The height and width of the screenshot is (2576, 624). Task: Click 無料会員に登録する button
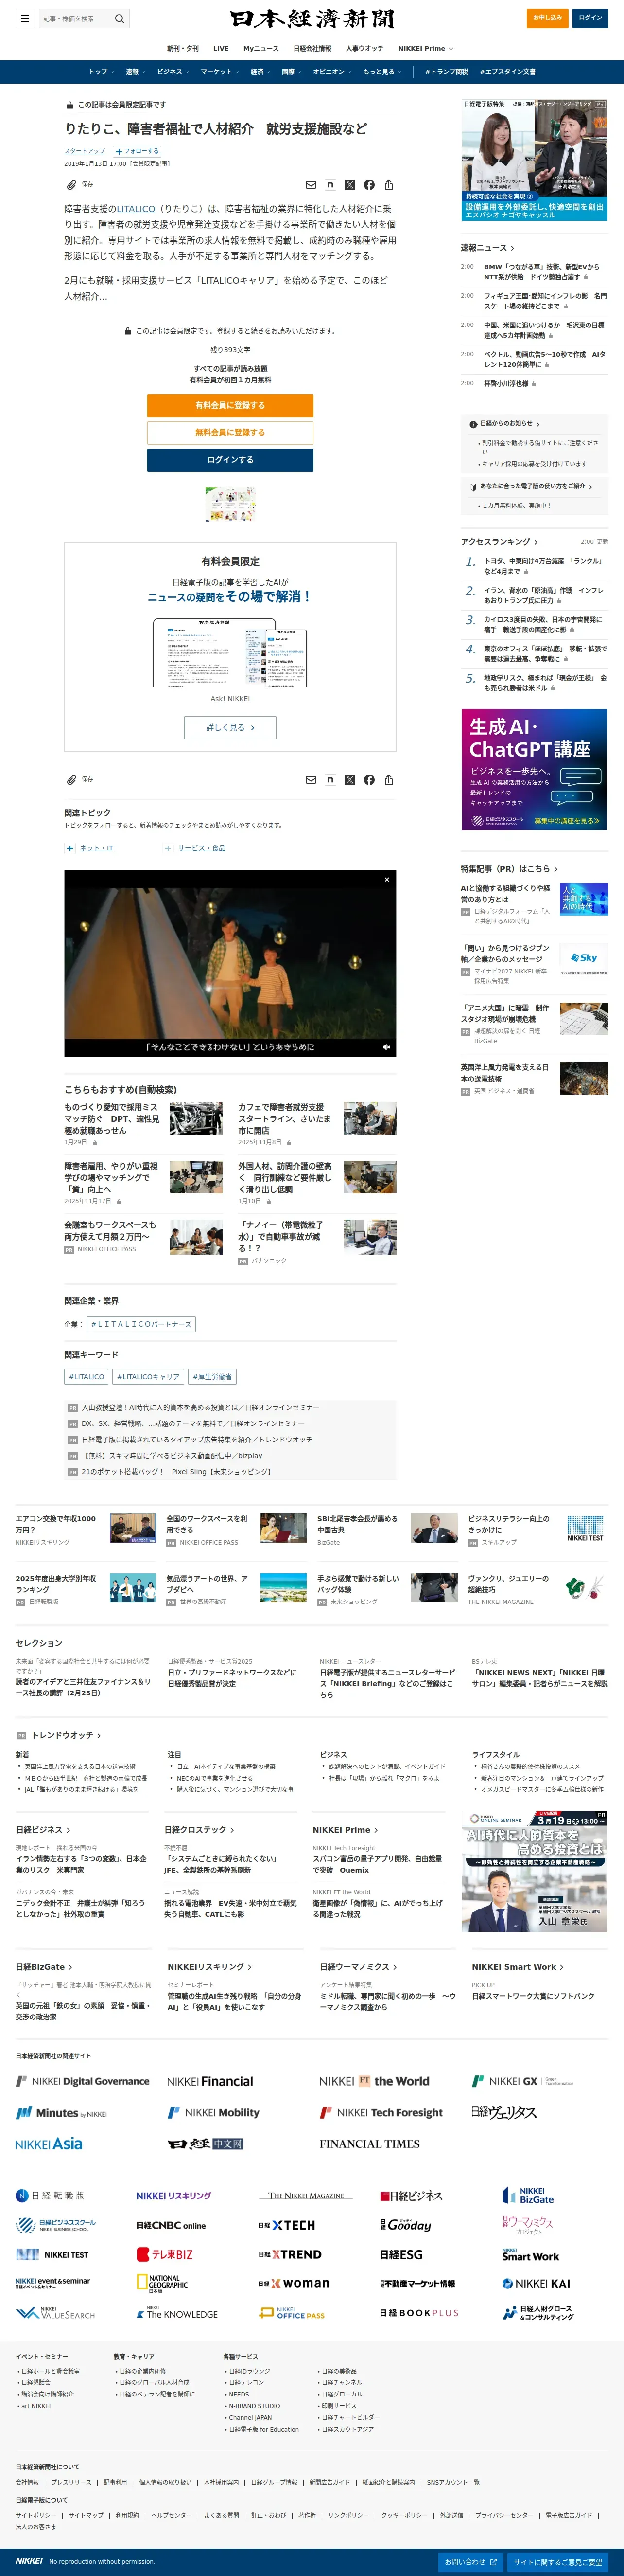[230, 432]
